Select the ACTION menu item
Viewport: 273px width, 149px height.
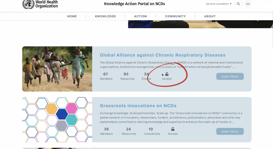(x=141, y=16)
